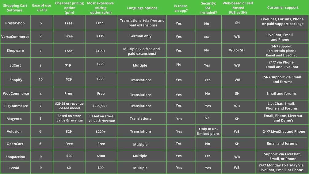Select Shopify's ease of use score 10
Screen dimensions: 309x174
[41, 79]
